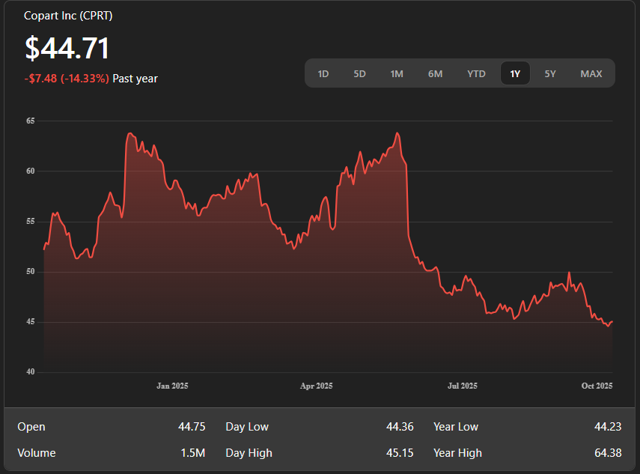640x474 pixels.
Task: Click the red -$7.48 (-14.33%) change text
Action: pyautogui.click(x=67, y=79)
